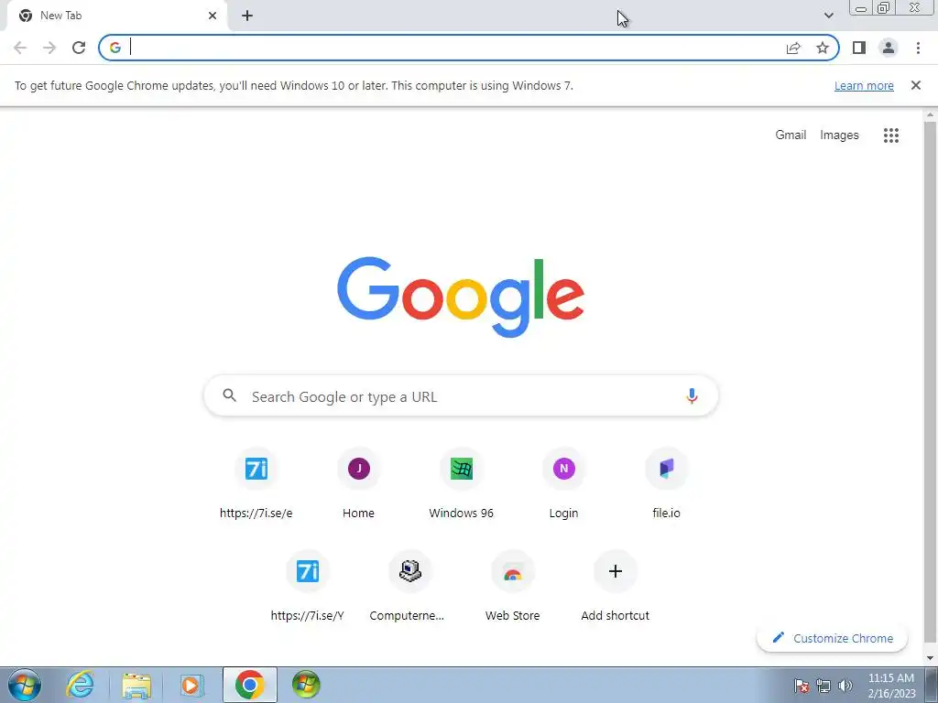Click the Google logo
This screenshot has width=938, height=703.
[x=461, y=297]
